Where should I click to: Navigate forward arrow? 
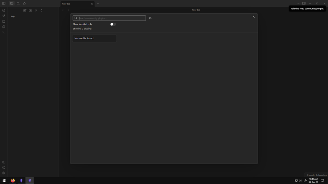tap(68, 10)
